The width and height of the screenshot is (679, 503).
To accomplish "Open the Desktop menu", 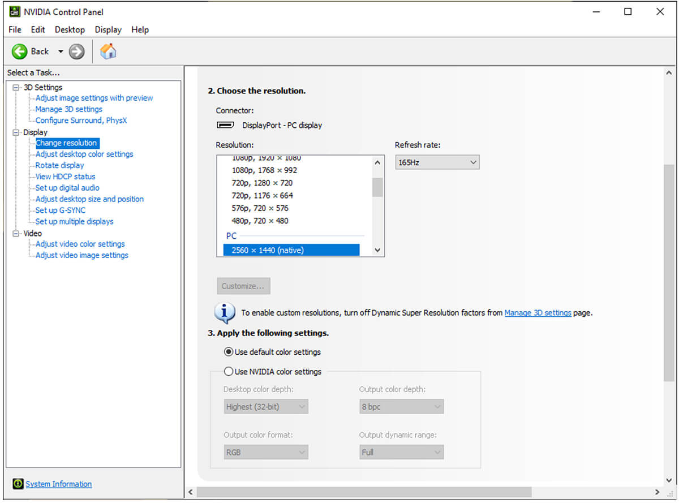I will pos(70,29).
